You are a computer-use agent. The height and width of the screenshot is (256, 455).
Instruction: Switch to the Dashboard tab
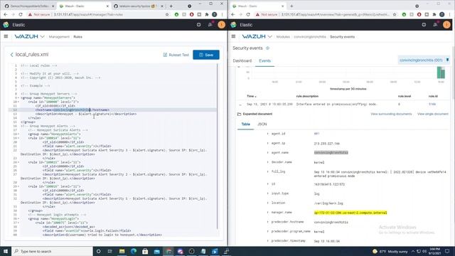[x=242, y=60]
